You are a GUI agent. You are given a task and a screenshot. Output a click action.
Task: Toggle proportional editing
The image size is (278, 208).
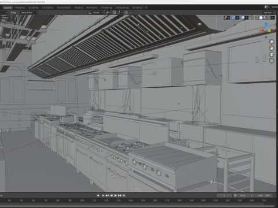pos(126,13)
